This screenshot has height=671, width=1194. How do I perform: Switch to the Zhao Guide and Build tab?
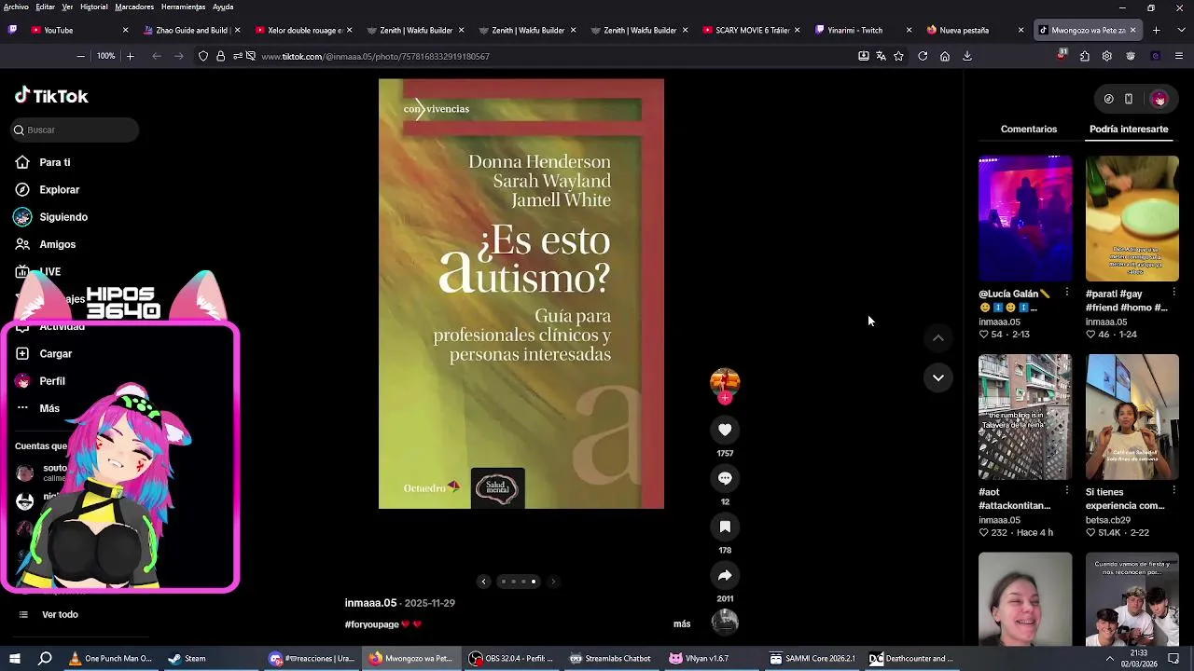click(x=192, y=31)
